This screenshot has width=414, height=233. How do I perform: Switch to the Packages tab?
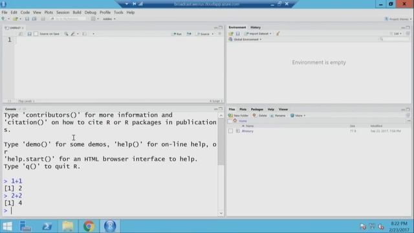(257, 109)
